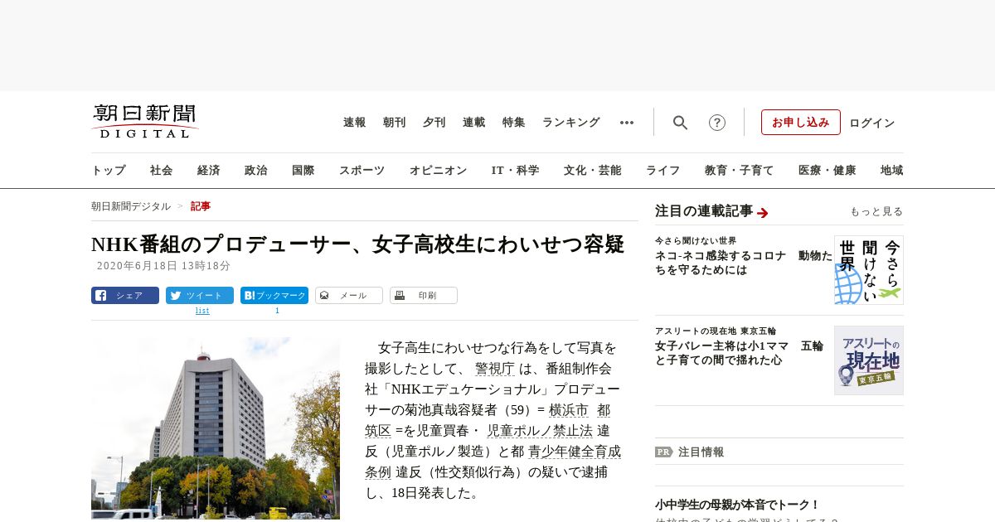Go to IT・科学 category tab
This screenshot has width=995, height=522.
coord(516,171)
